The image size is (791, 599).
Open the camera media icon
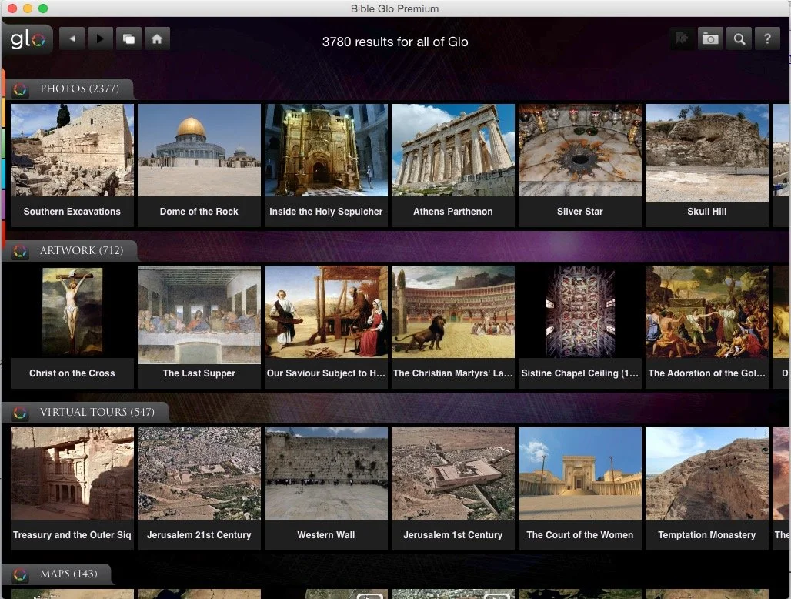(710, 38)
